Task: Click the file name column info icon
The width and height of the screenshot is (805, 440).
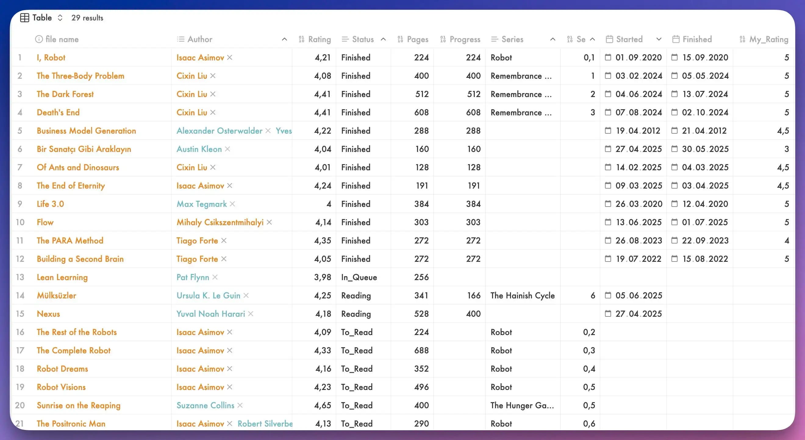Action: click(39, 39)
